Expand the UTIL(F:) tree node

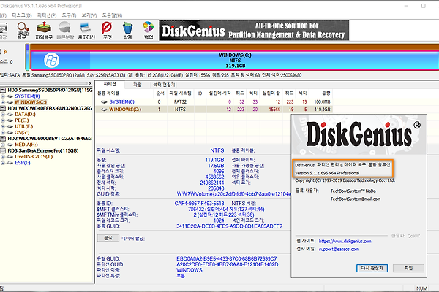pos(3,126)
